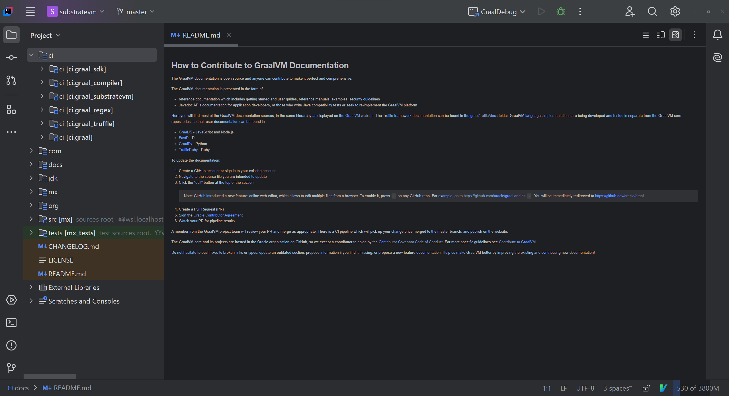Image resolution: width=729 pixels, height=396 pixels.
Task: Click the AI Assistant chat icon
Action: pos(718,57)
